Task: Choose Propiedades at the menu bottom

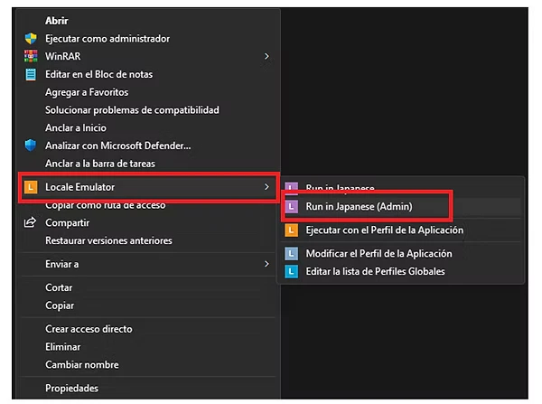Action: click(71, 389)
